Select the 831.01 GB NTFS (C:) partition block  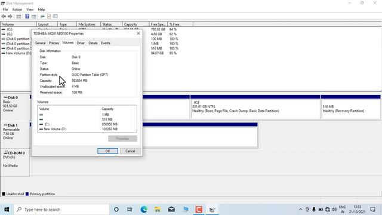[255, 107]
